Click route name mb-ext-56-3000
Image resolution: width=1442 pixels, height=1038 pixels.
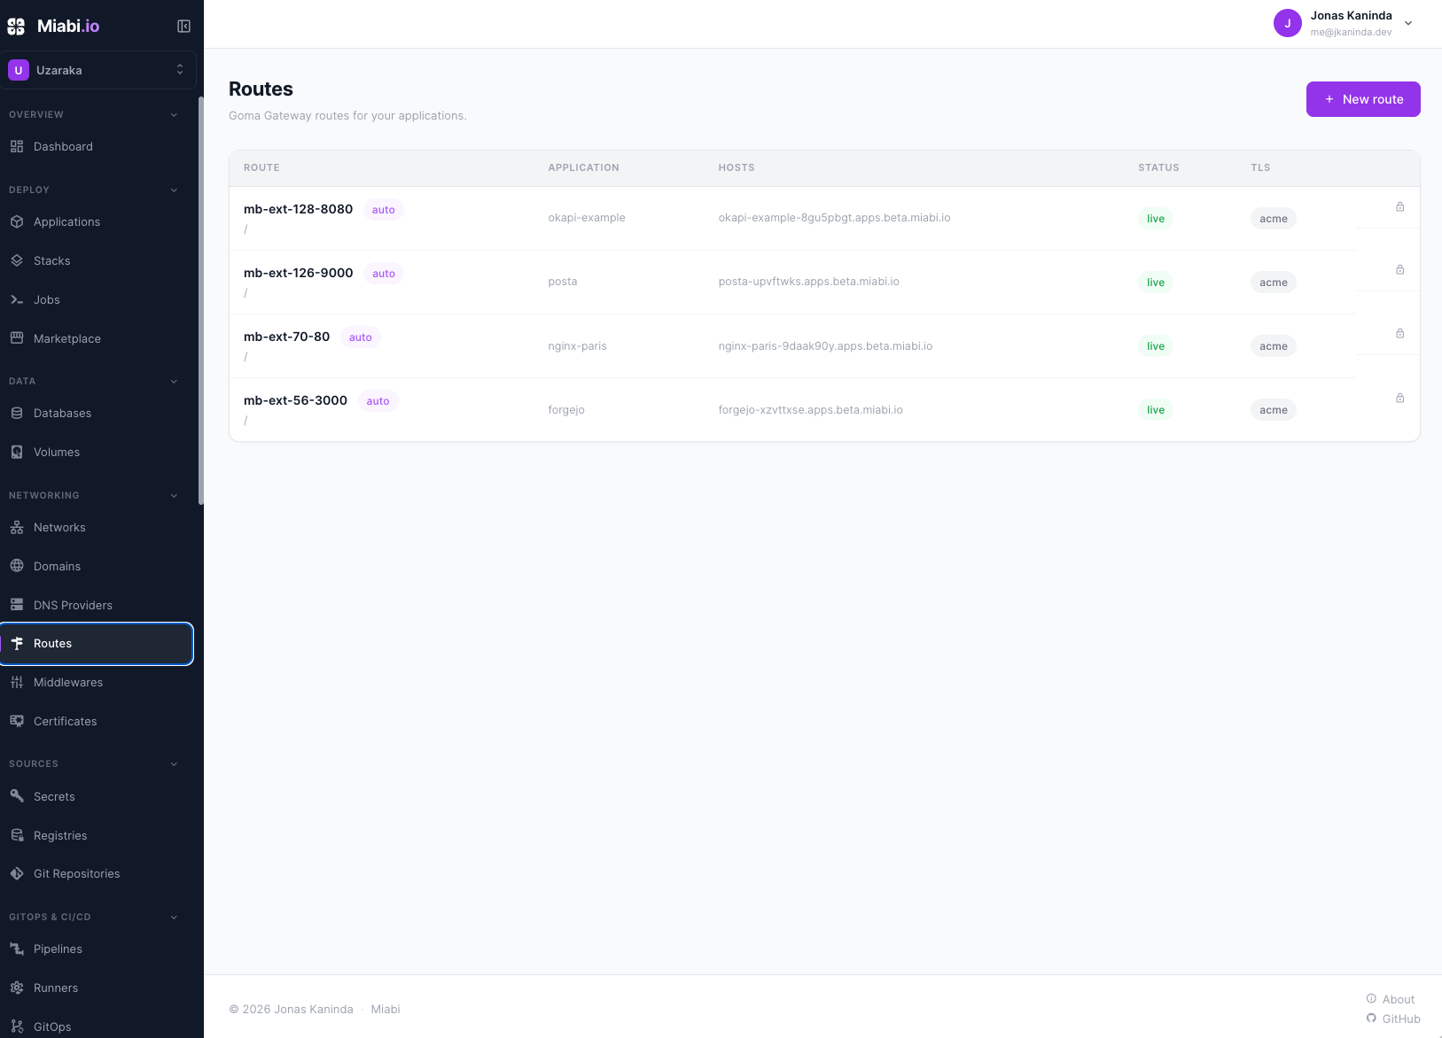click(x=295, y=400)
